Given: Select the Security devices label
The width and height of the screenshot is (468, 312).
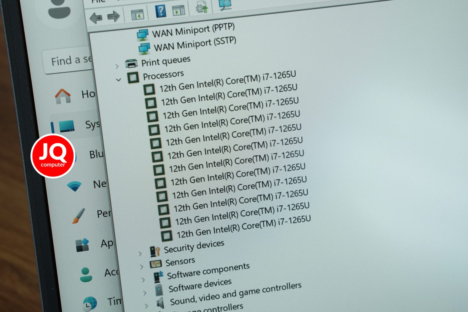Looking at the screenshot, I should click(194, 246).
